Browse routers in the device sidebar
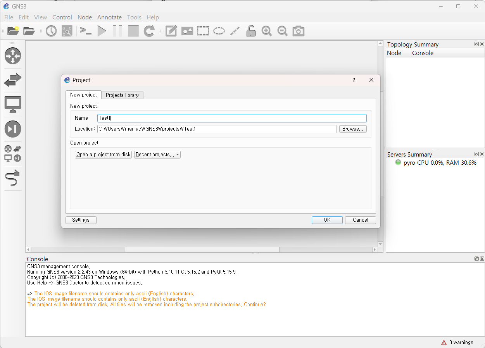 point(13,56)
